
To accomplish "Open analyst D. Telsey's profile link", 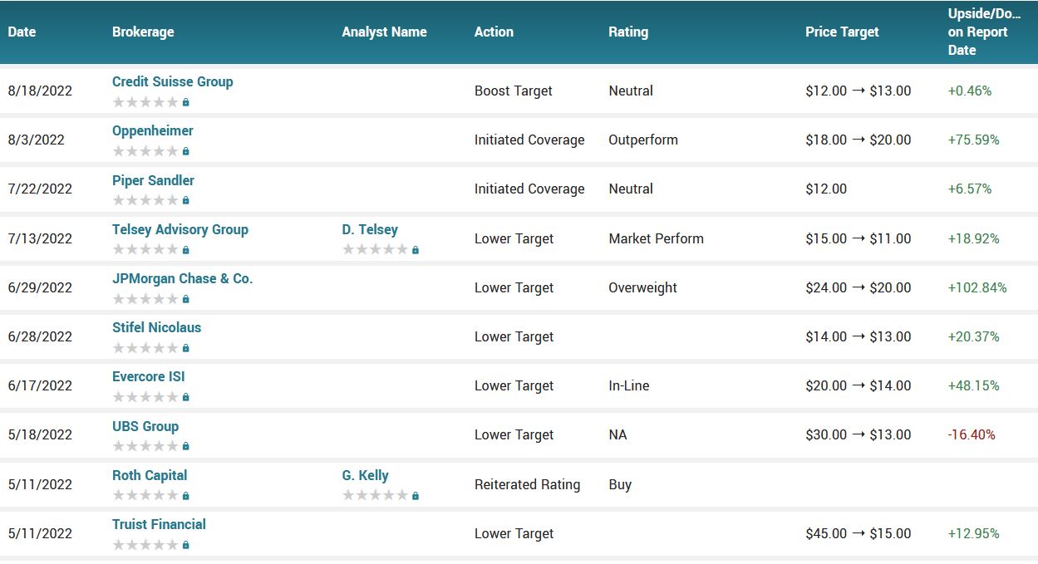I will point(370,229).
